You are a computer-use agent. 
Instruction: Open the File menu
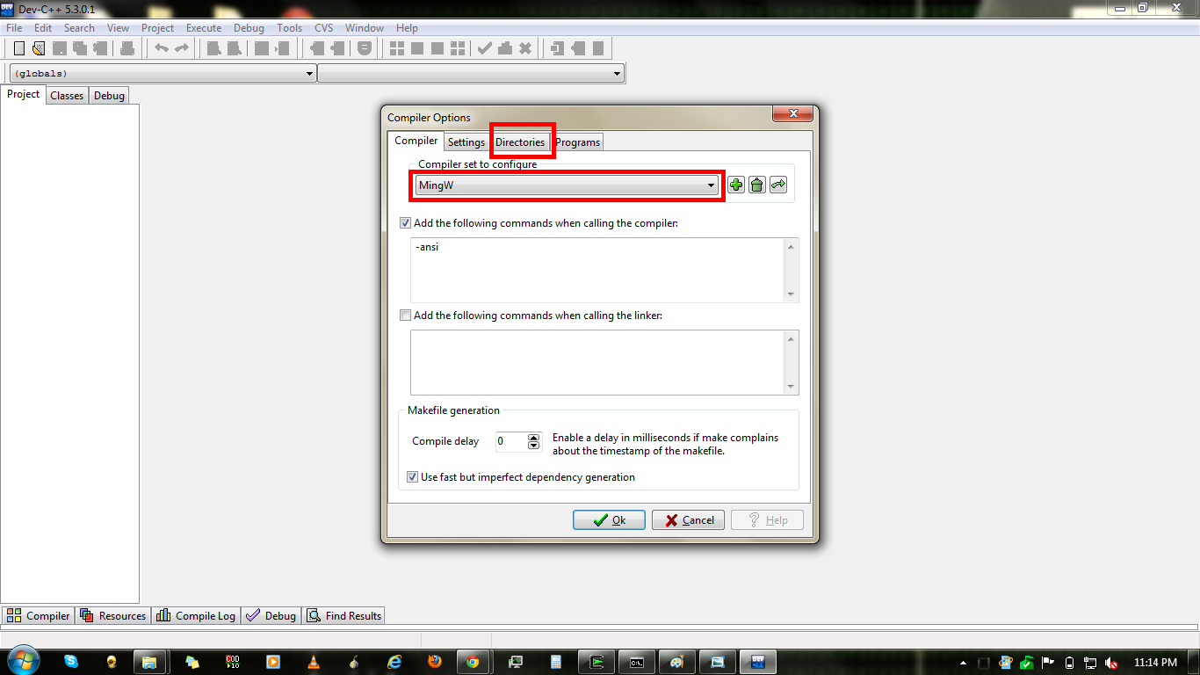14,28
